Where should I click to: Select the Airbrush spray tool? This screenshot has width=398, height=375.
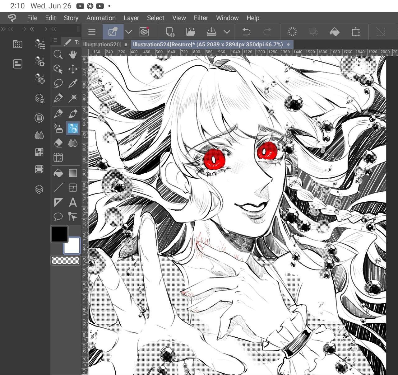tap(58, 128)
